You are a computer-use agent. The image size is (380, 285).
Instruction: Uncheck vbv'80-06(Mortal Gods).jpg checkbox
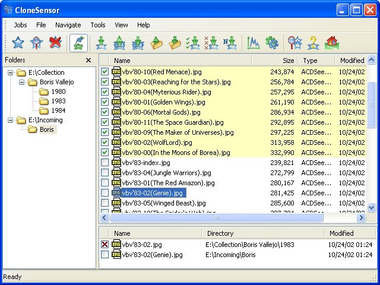(x=104, y=112)
